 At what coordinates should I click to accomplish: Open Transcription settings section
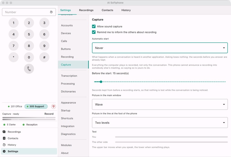pos(73,76)
